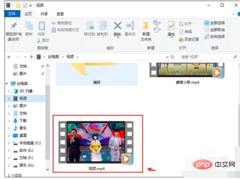The image size is (240, 180).
Task: Click navigation pane scroll down arrow
Action: click(x=47, y=170)
